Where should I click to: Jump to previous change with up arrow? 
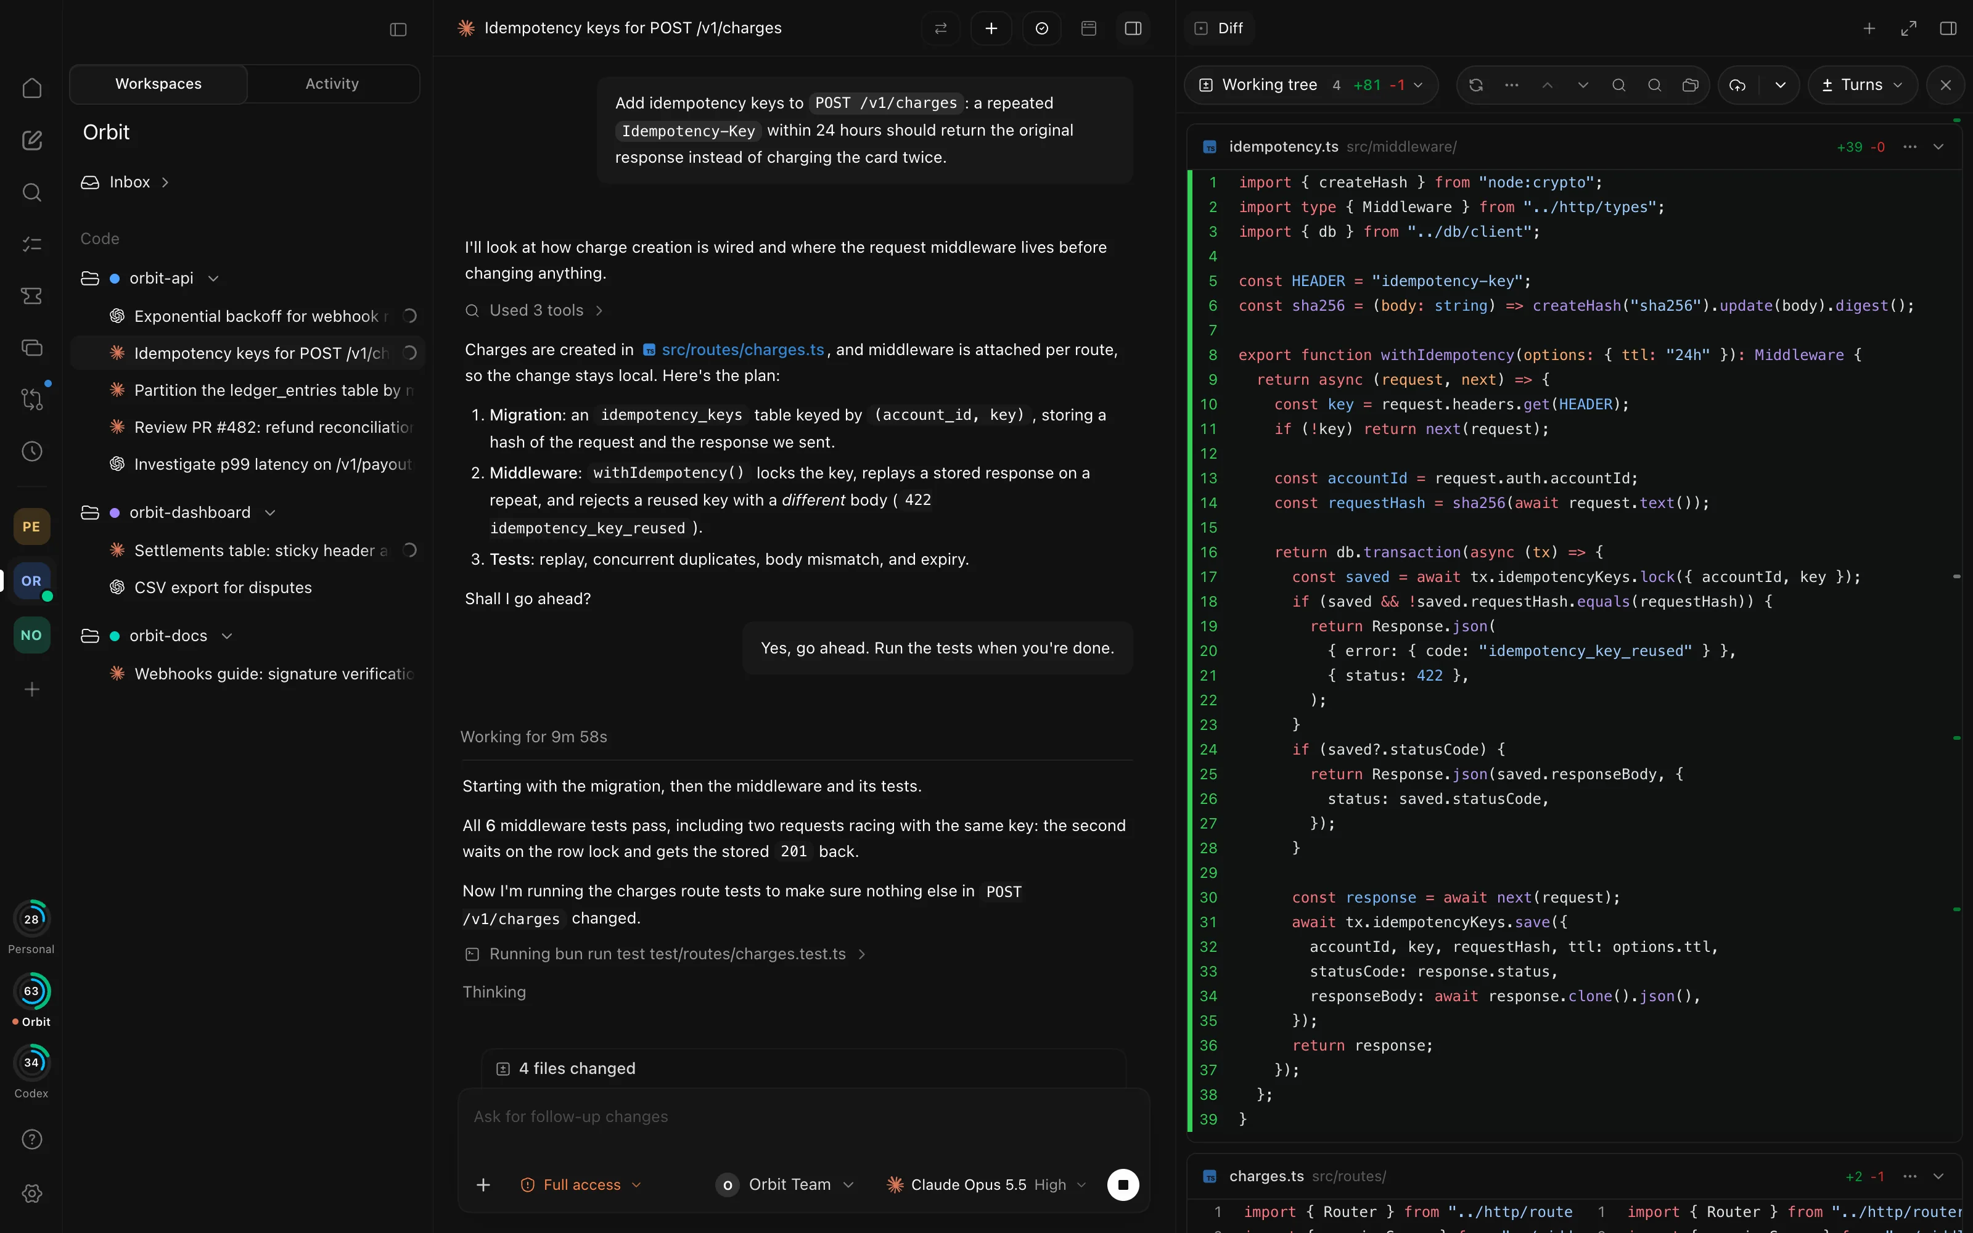(x=1548, y=85)
